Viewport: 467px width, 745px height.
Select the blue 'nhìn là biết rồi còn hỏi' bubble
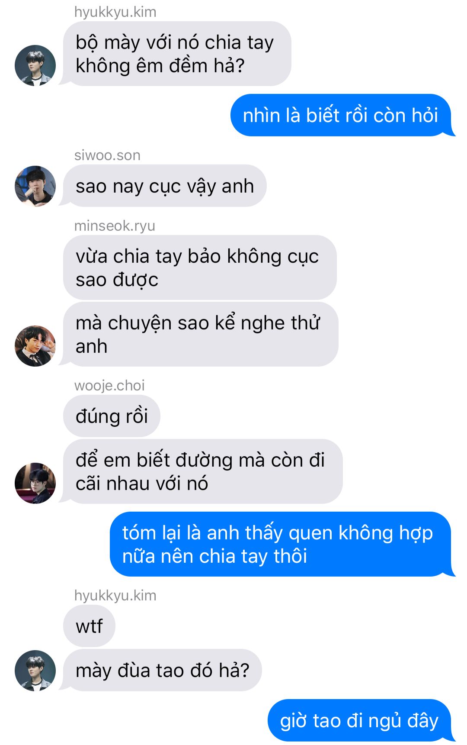point(341,115)
